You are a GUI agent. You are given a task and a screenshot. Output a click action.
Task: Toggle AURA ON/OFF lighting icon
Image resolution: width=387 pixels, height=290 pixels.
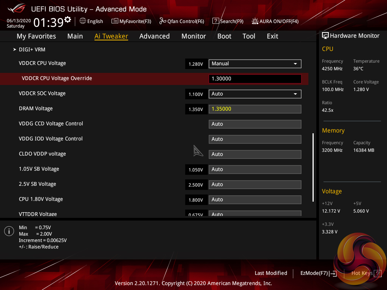[255, 21]
